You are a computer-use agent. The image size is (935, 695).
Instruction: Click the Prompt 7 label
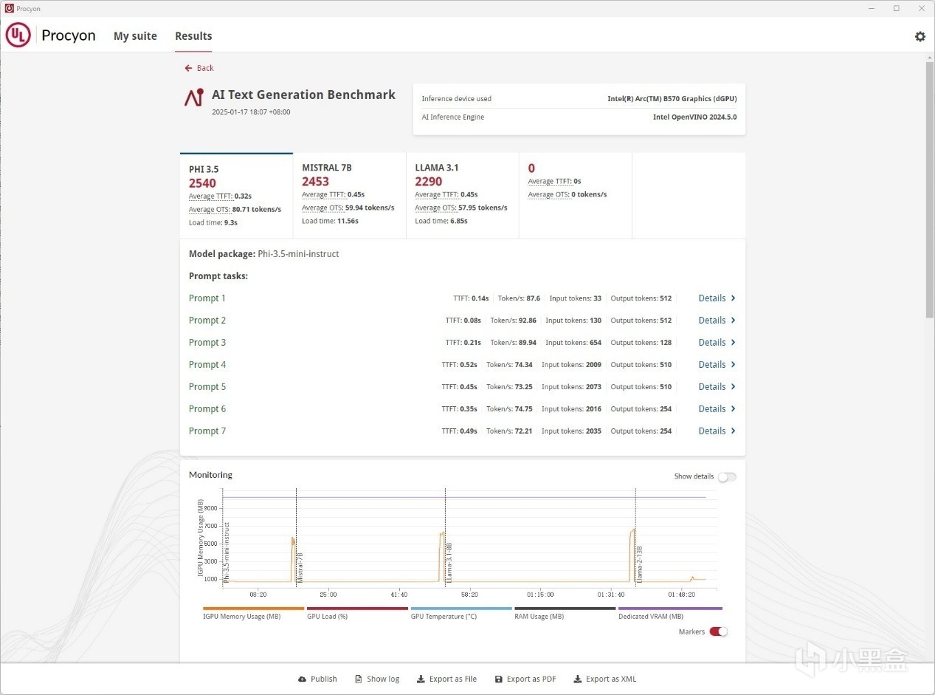(207, 431)
